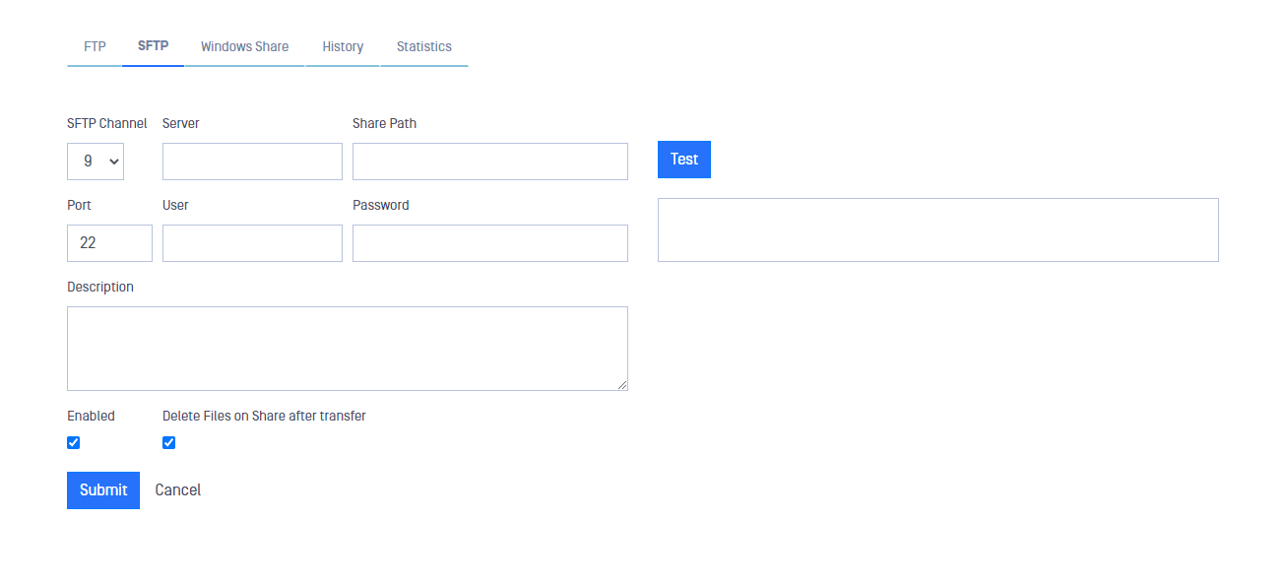1285x585 pixels.
Task: Switch to the FTP tab
Action: [x=95, y=46]
